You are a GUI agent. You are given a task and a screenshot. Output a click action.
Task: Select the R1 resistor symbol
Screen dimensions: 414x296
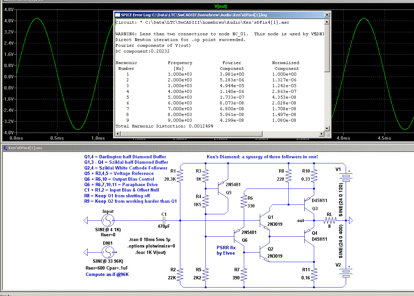click(x=180, y=175)
